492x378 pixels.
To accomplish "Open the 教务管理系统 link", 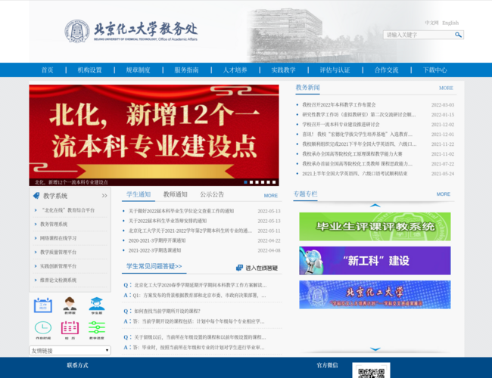I will click(54, 224).
